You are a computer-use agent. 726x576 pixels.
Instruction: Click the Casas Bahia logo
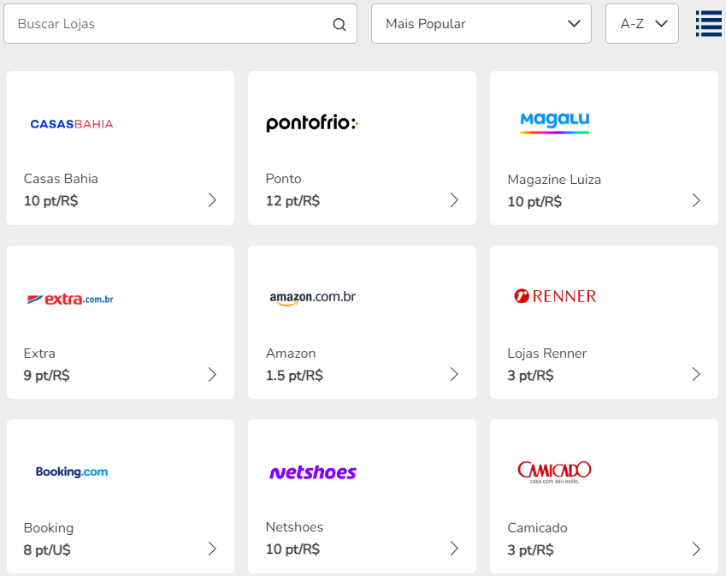72,124
